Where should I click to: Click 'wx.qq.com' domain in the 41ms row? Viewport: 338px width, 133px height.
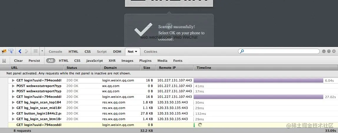[x=111, y=86]
